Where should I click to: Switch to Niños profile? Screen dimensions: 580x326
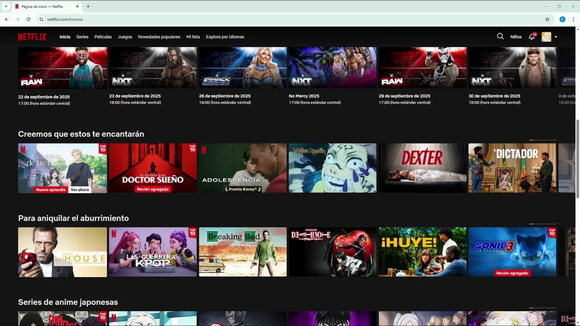(x=516, y=37)
